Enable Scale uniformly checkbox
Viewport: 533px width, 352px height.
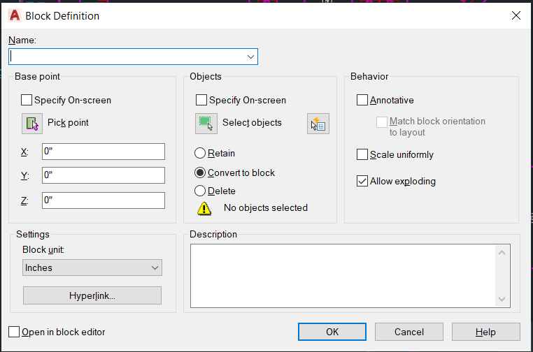coord(362,154)
